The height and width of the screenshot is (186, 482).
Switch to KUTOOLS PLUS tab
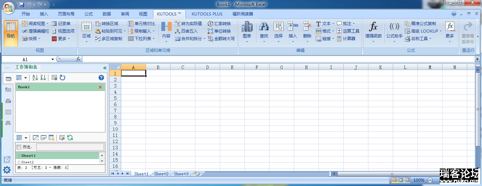coord(207,14)
